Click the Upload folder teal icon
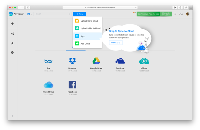 click(77, 28)
